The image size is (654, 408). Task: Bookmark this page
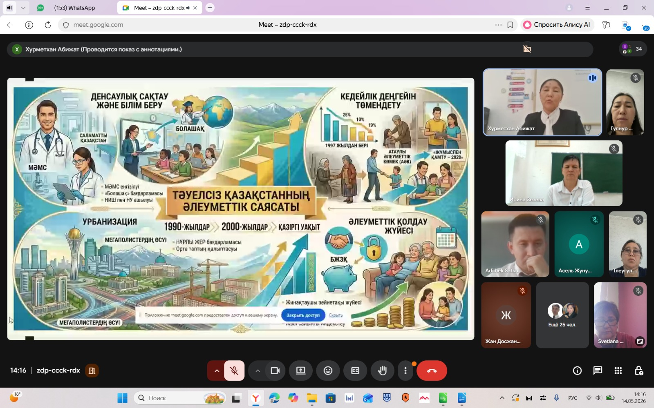[510, 25]
